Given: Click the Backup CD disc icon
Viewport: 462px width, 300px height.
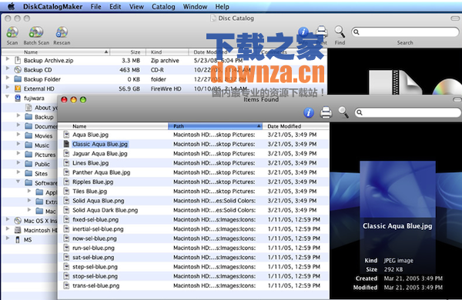Looking at the screenshot, I should (x=18, y=70).
